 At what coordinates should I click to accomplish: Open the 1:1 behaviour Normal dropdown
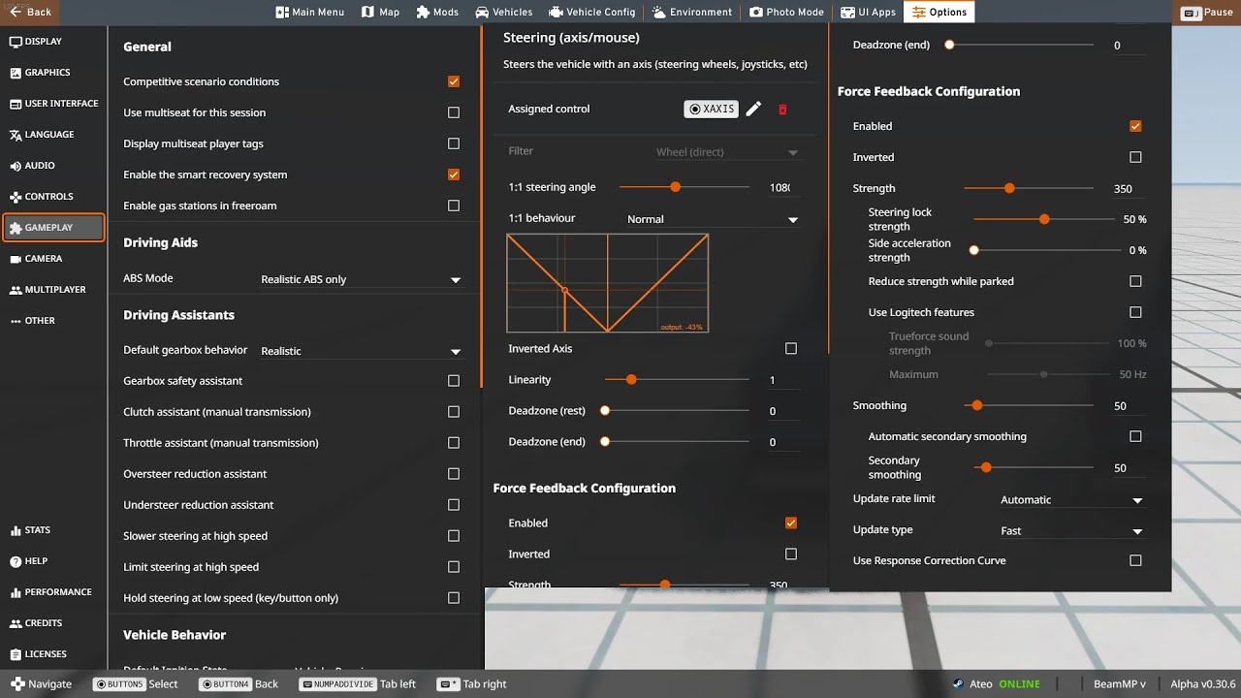[712, 219]
